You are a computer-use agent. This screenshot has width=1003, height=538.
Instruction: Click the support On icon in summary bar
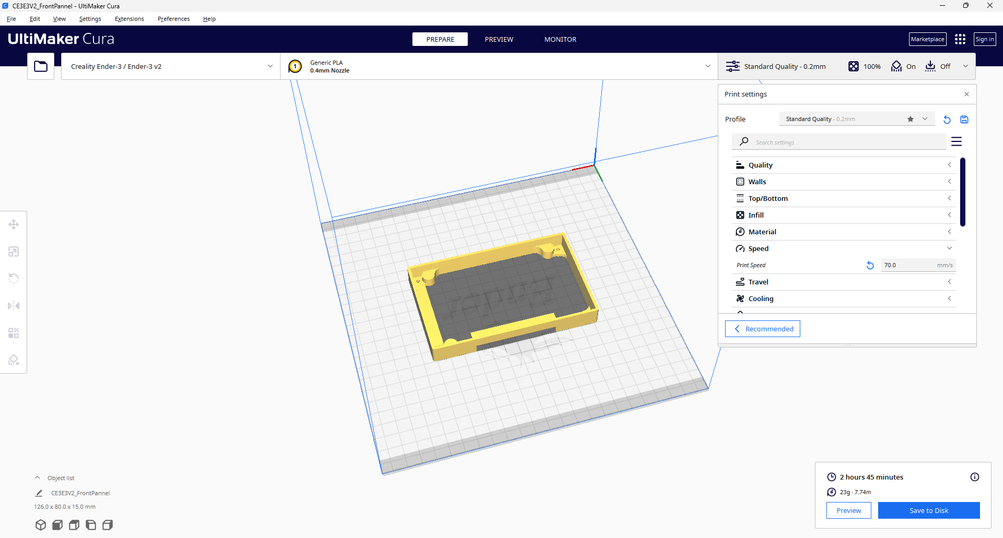896,66
